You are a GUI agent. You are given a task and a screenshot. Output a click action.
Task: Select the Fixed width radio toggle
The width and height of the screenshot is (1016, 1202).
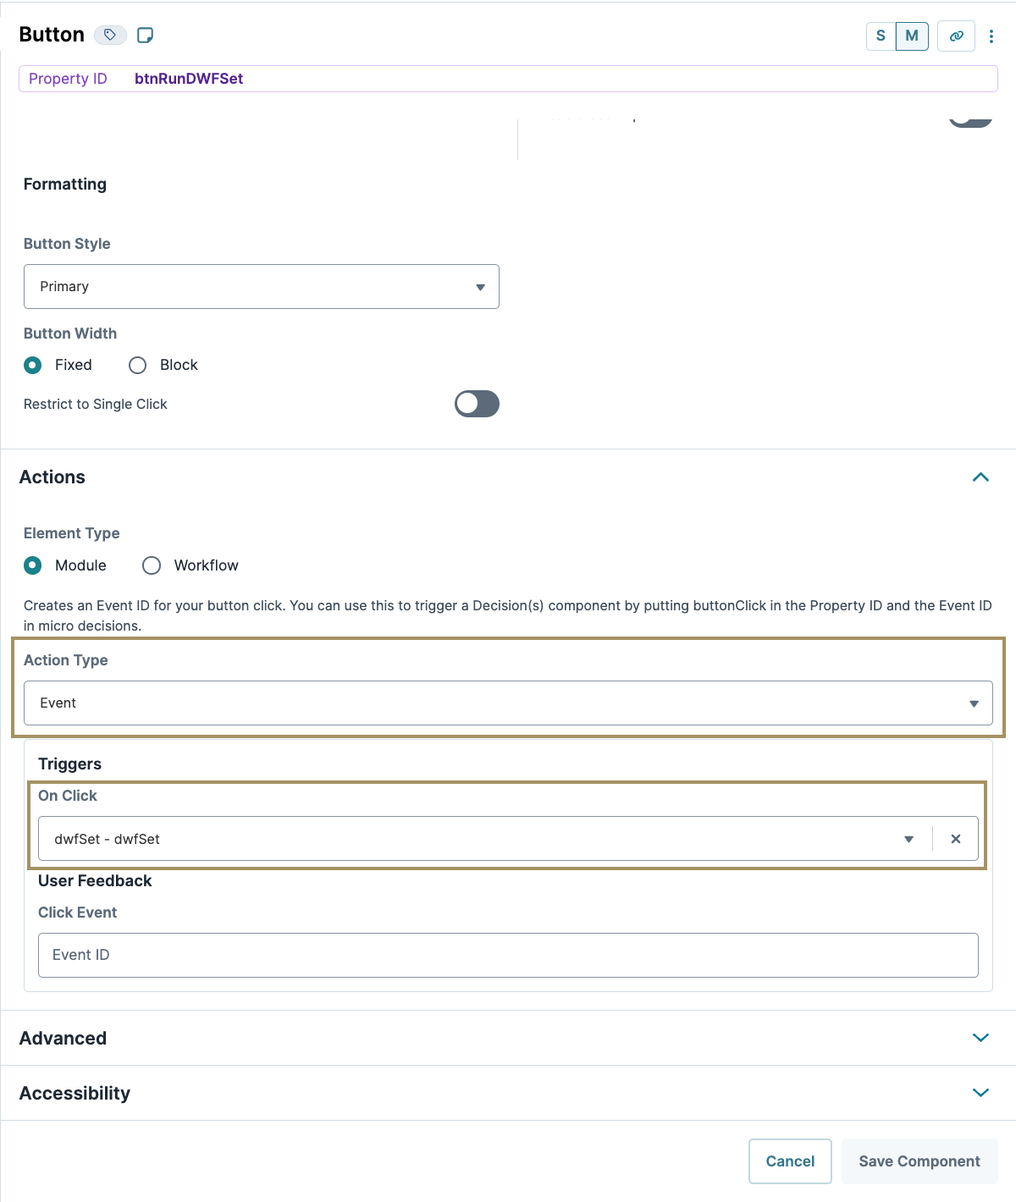[x=32, y=365]
